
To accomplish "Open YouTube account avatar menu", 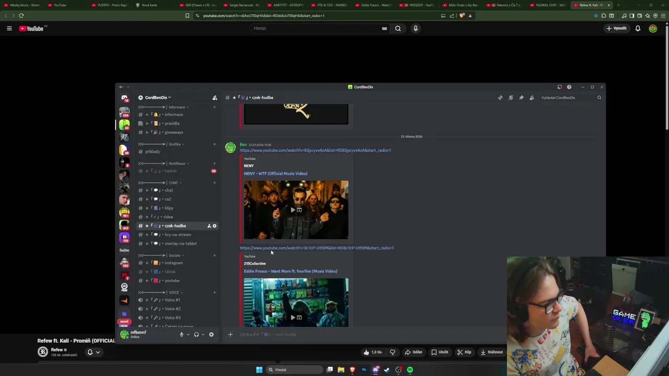I will [x=653, y=28].
